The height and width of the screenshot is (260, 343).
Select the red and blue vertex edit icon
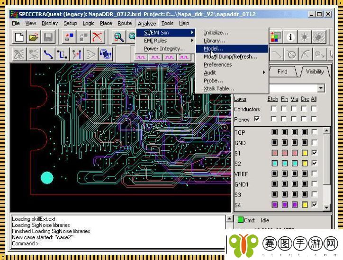pyautogui.click(x=77, y=54)
